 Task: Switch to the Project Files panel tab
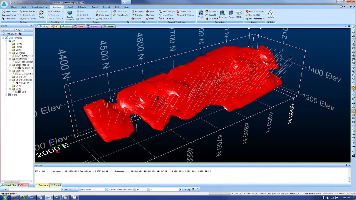(8, 185)
